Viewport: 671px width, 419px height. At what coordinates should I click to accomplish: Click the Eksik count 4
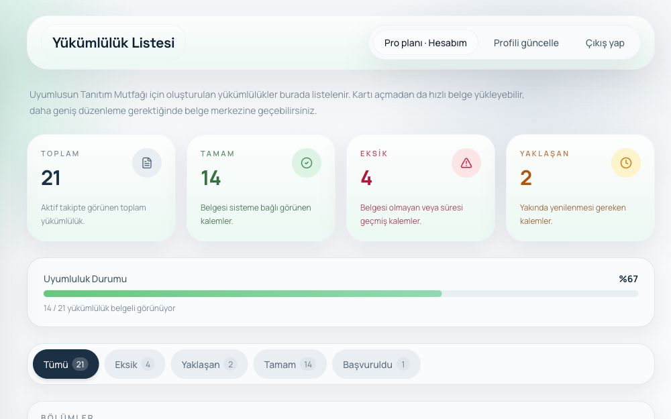(x=366, y=178)
